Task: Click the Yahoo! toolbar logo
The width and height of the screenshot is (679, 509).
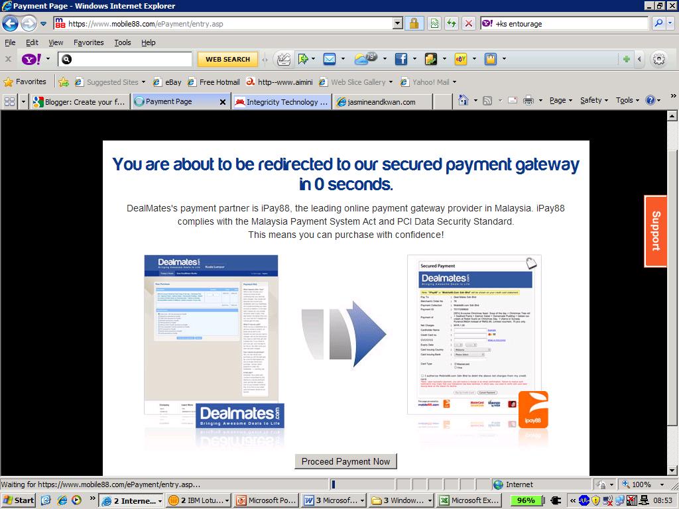Action: 31,59
